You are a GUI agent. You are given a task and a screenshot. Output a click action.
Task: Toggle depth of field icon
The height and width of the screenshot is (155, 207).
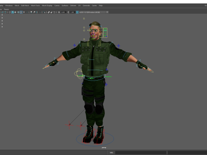tap(40, 12)
